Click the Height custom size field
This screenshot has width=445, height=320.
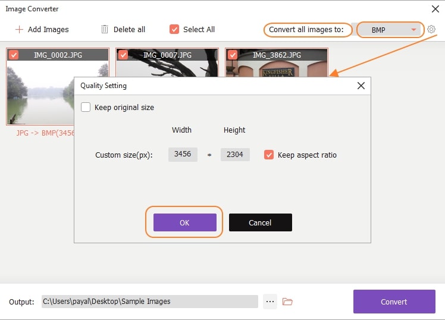pyautogui.click(x=235, y=155)
